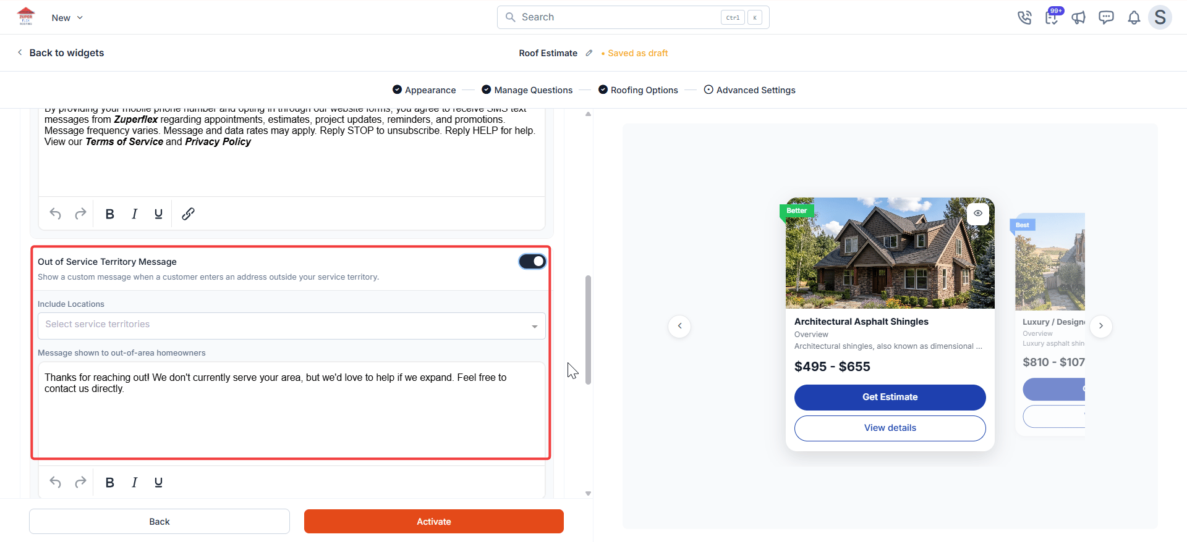Redo in the out-of-area message editor

tap(80, 482)
